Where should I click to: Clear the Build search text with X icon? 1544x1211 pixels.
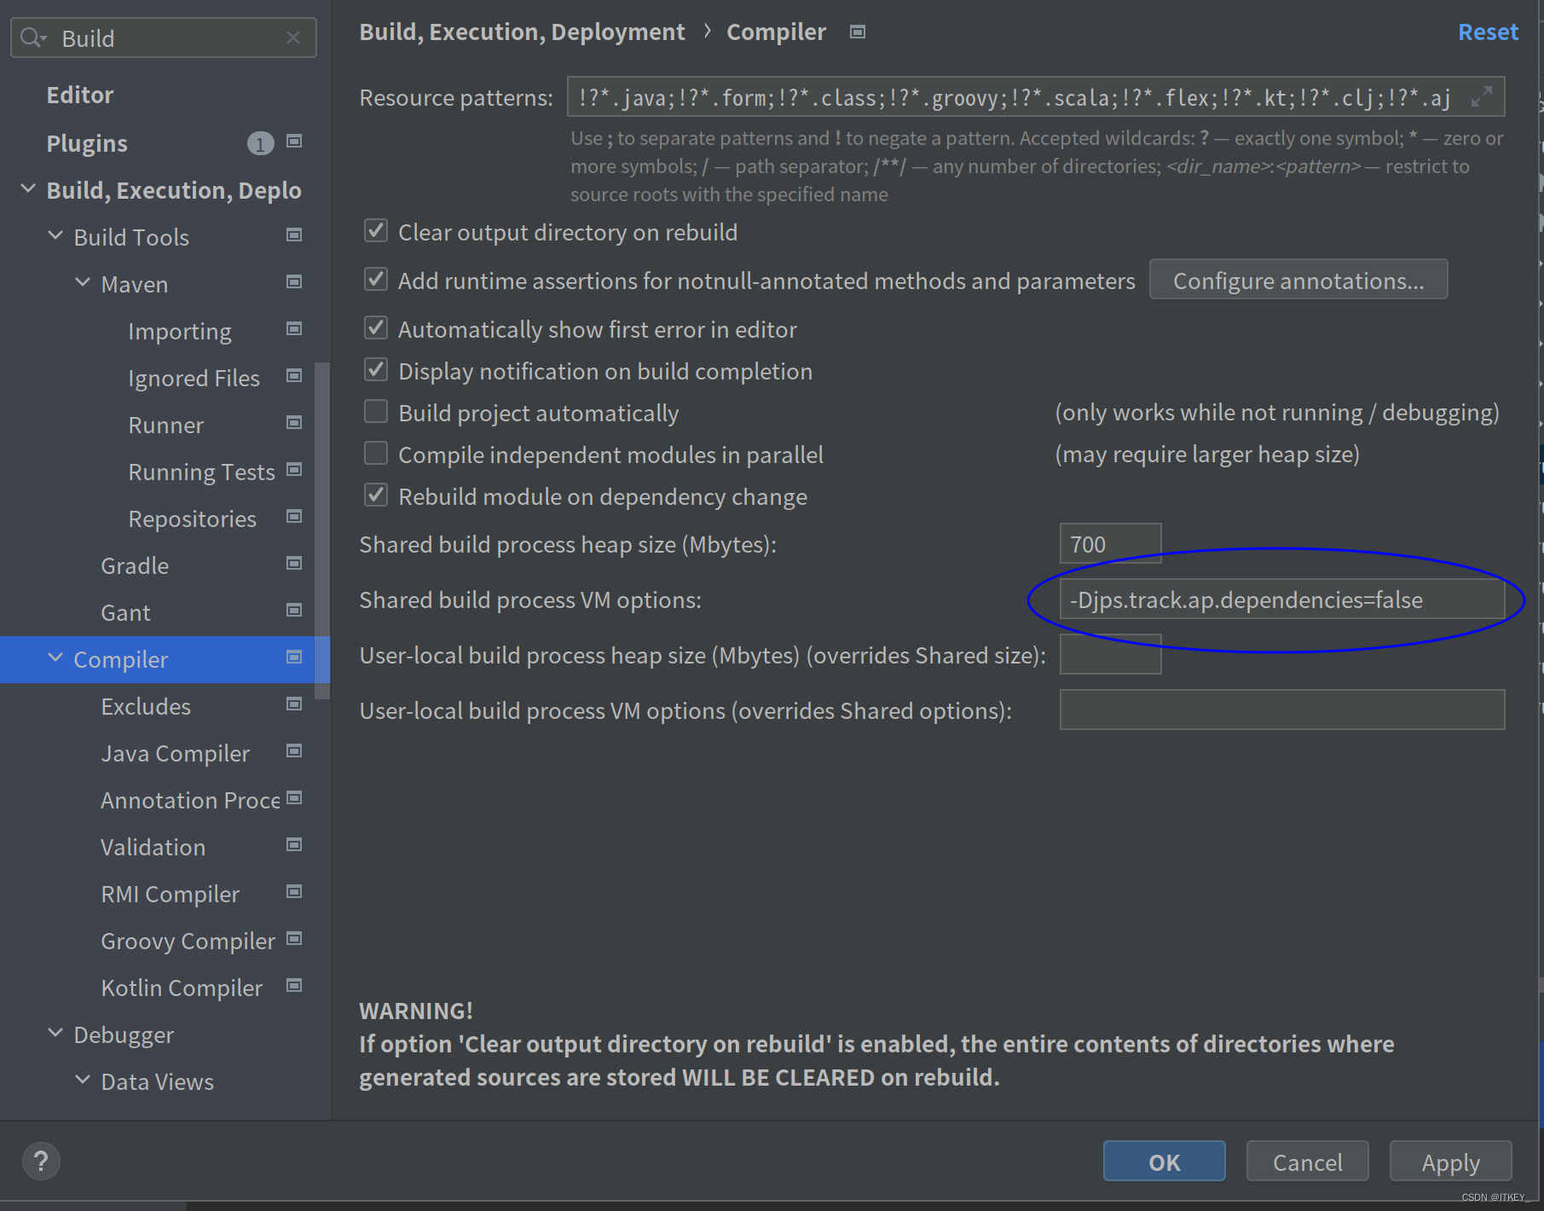293,38
